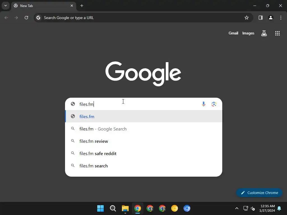287x215 pixels.
Task: Open the notifications bell icon
Action: click(x=279, y=208)
